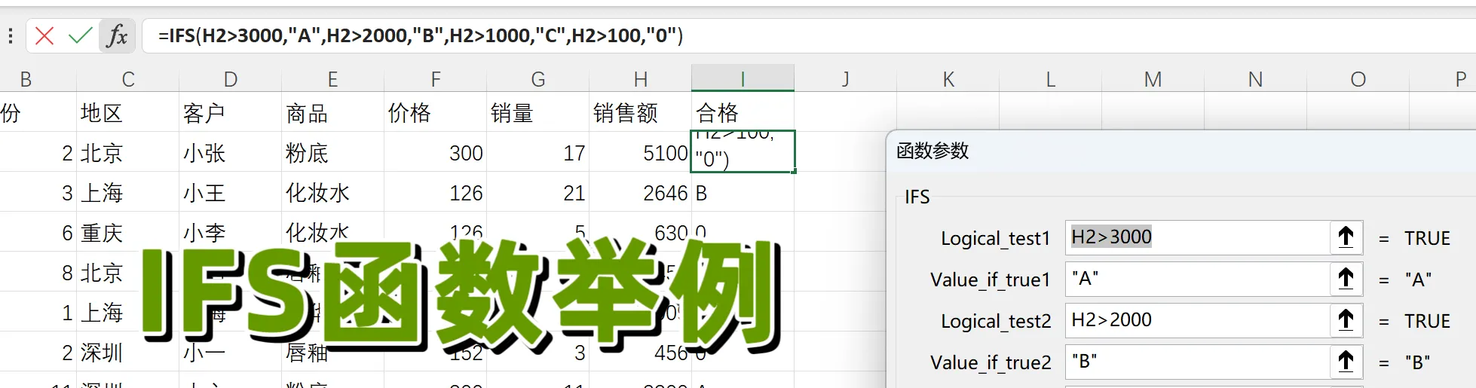Confirm formula with the green checkmark
Screen dimensions: 1476x388
(80, 35)
